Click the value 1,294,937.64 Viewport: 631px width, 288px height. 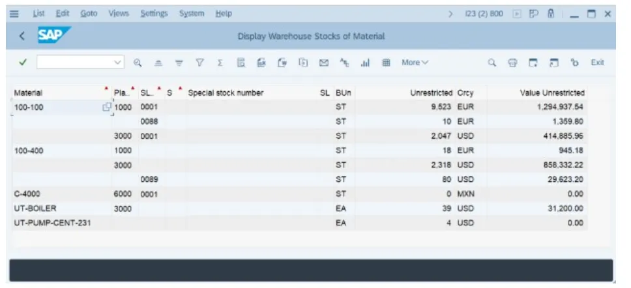click(560, 107)
